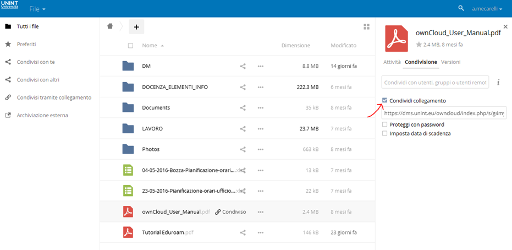This screenshot has width=512, height=250.
Task: Open ownCloud_User_Manual.pdf from the file list
Action: [x=176, y=212]
